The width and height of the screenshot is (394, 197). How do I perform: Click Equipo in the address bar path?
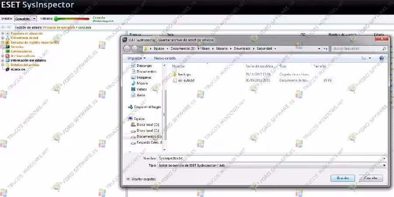pos(159,49)
